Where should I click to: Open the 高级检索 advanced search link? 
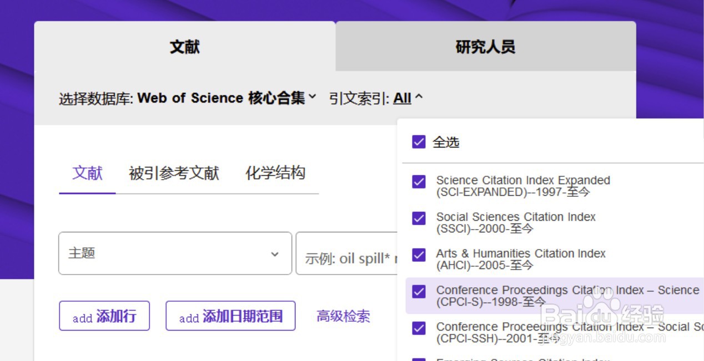pos(343,316)
